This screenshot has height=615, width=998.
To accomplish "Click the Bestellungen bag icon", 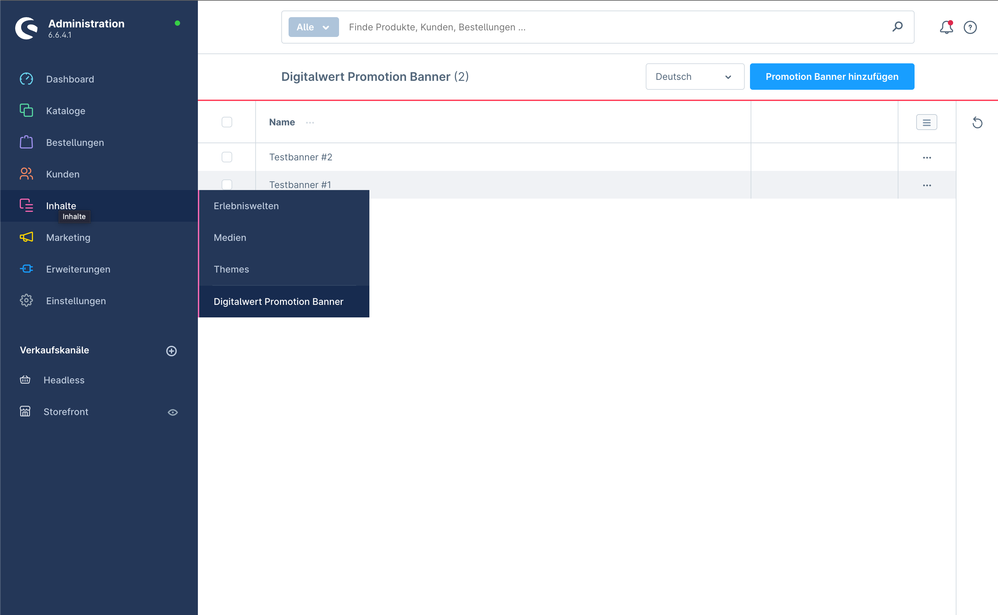I will pos(26,142).
